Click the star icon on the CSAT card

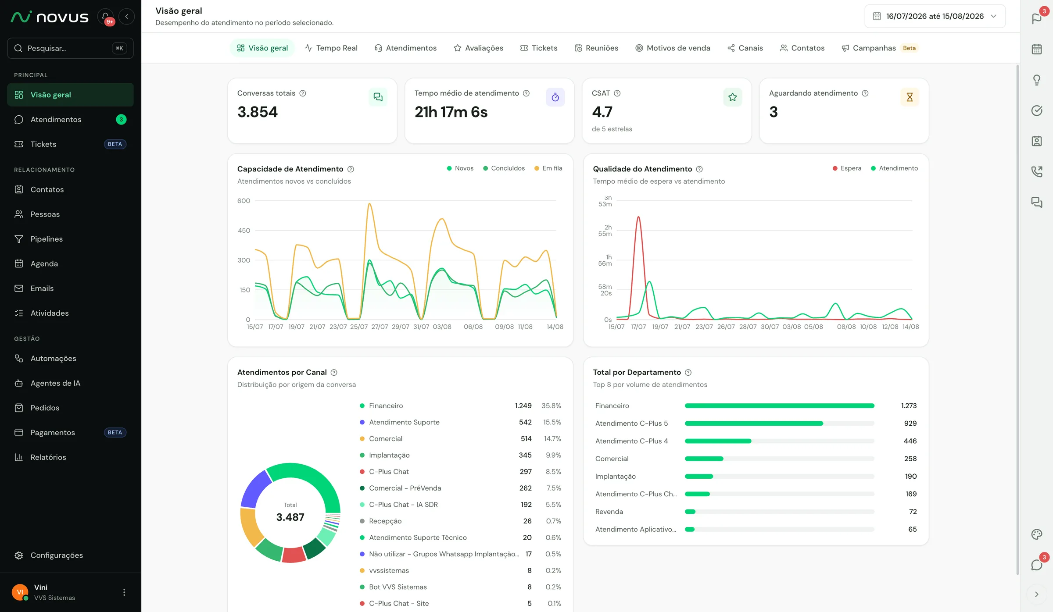click(732, 97)
